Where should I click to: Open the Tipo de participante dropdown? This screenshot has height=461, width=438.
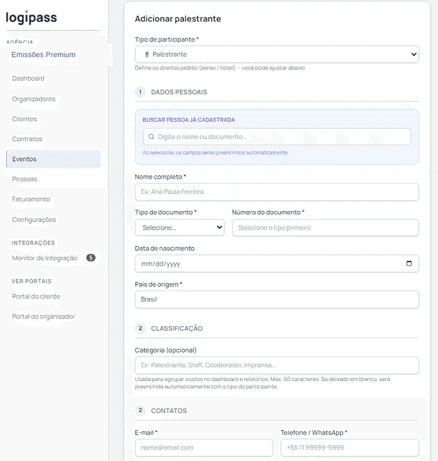pos(276,54)
